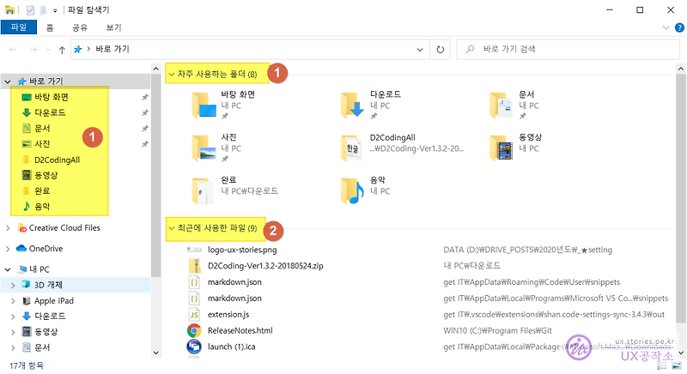This screenshot has height=374, width=687.
Task: Click the back navigation arrow
Action: click(x=13, y=50)
